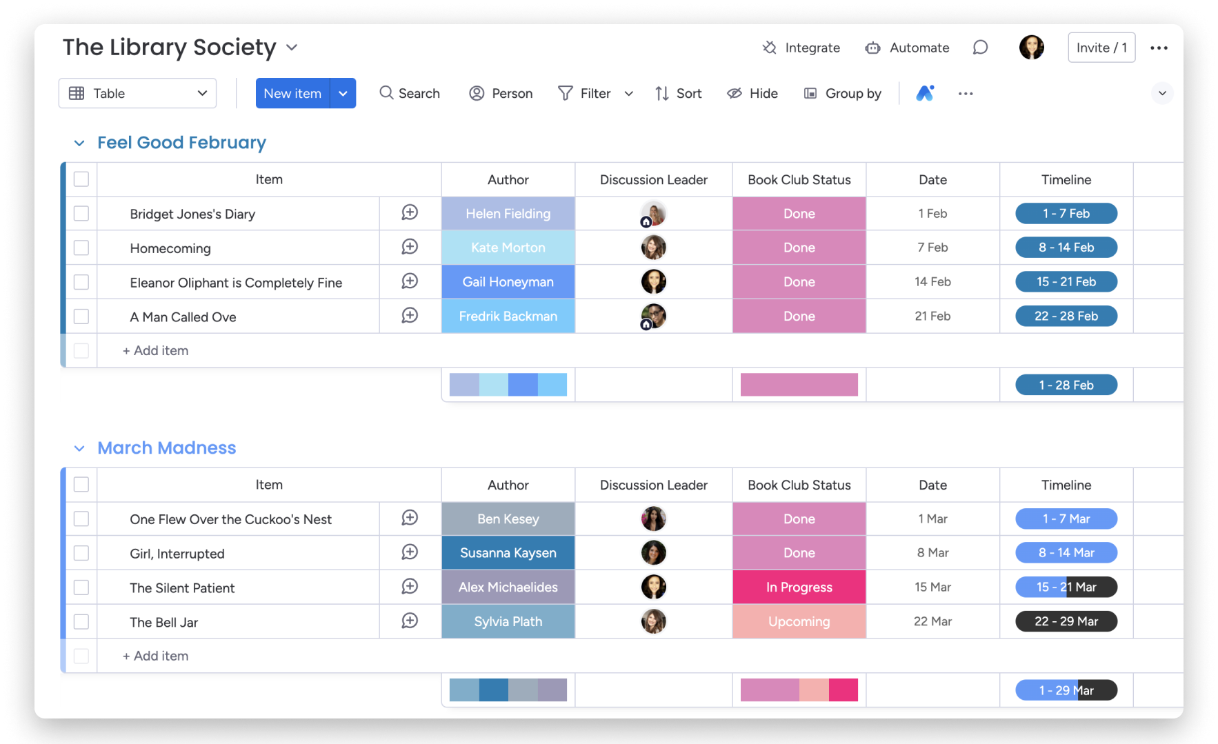1218x744 pixels.
Task: Select The Silent Patient row checkbox
Action: [81, 587]
